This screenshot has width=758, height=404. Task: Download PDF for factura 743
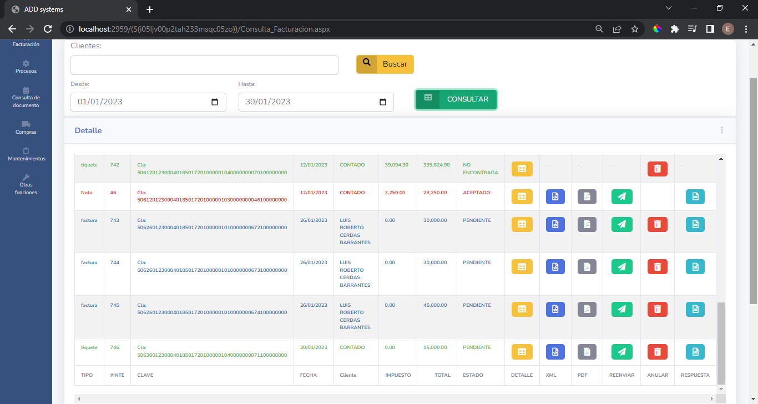click(x=587, y=224)
